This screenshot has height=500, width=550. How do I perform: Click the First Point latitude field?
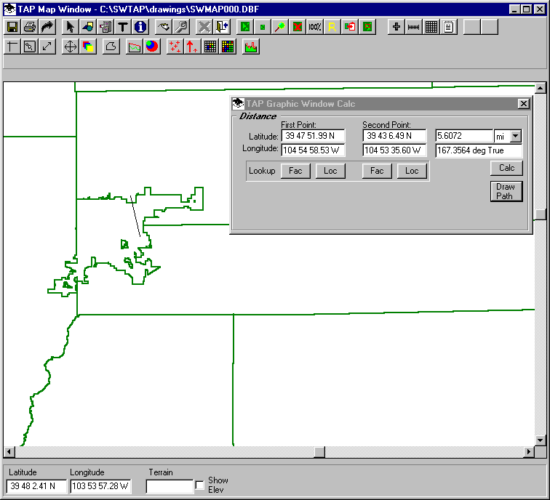coord(313,136)
